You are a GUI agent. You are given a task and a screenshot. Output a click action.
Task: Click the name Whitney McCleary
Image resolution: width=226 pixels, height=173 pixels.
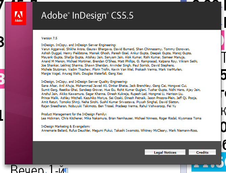pyautogui.click(x=154, y=131)
